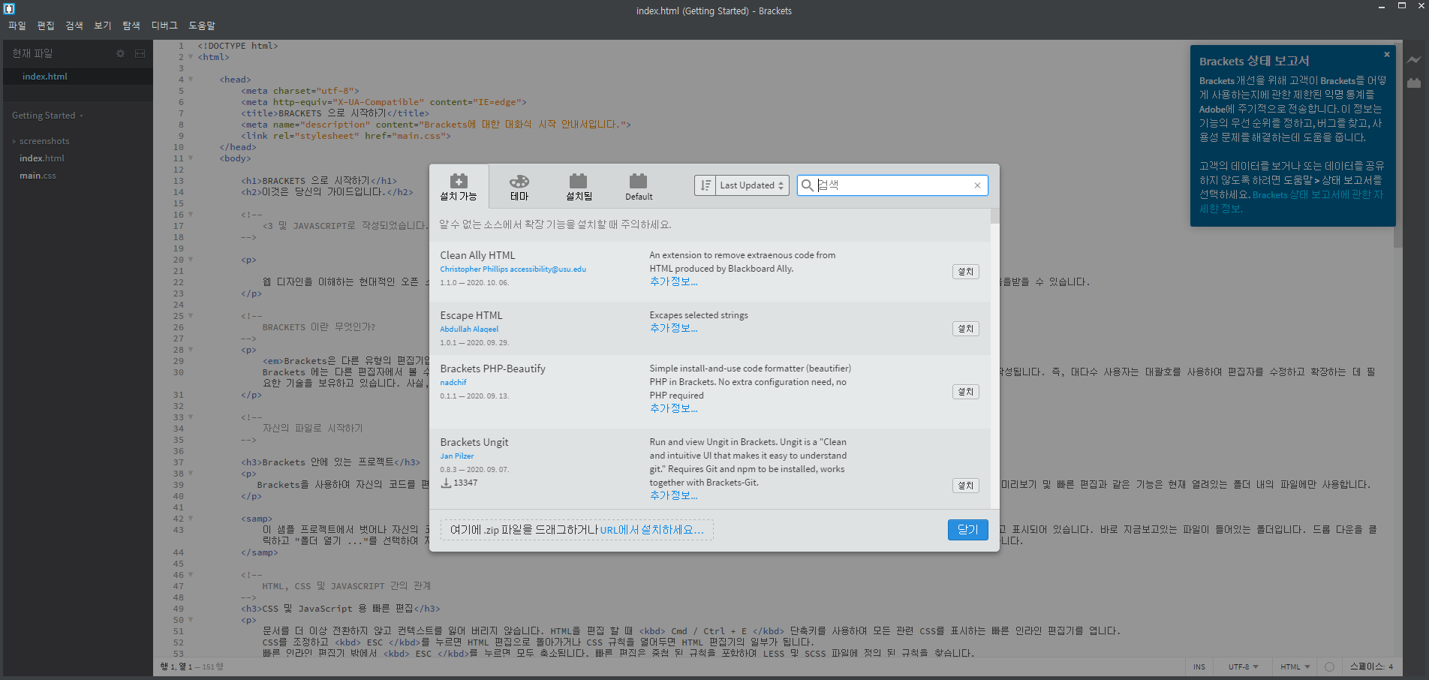
Task: Select index.html in working files
Action: (78, 77)
